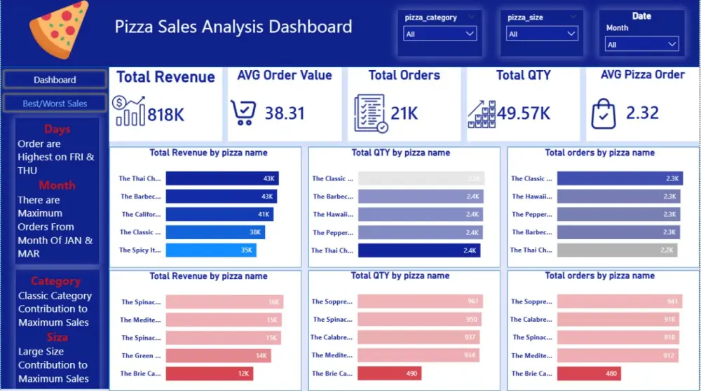Click the red Category heading
Viewport: 701px width, 391px height.
click(x=56, y=281)
